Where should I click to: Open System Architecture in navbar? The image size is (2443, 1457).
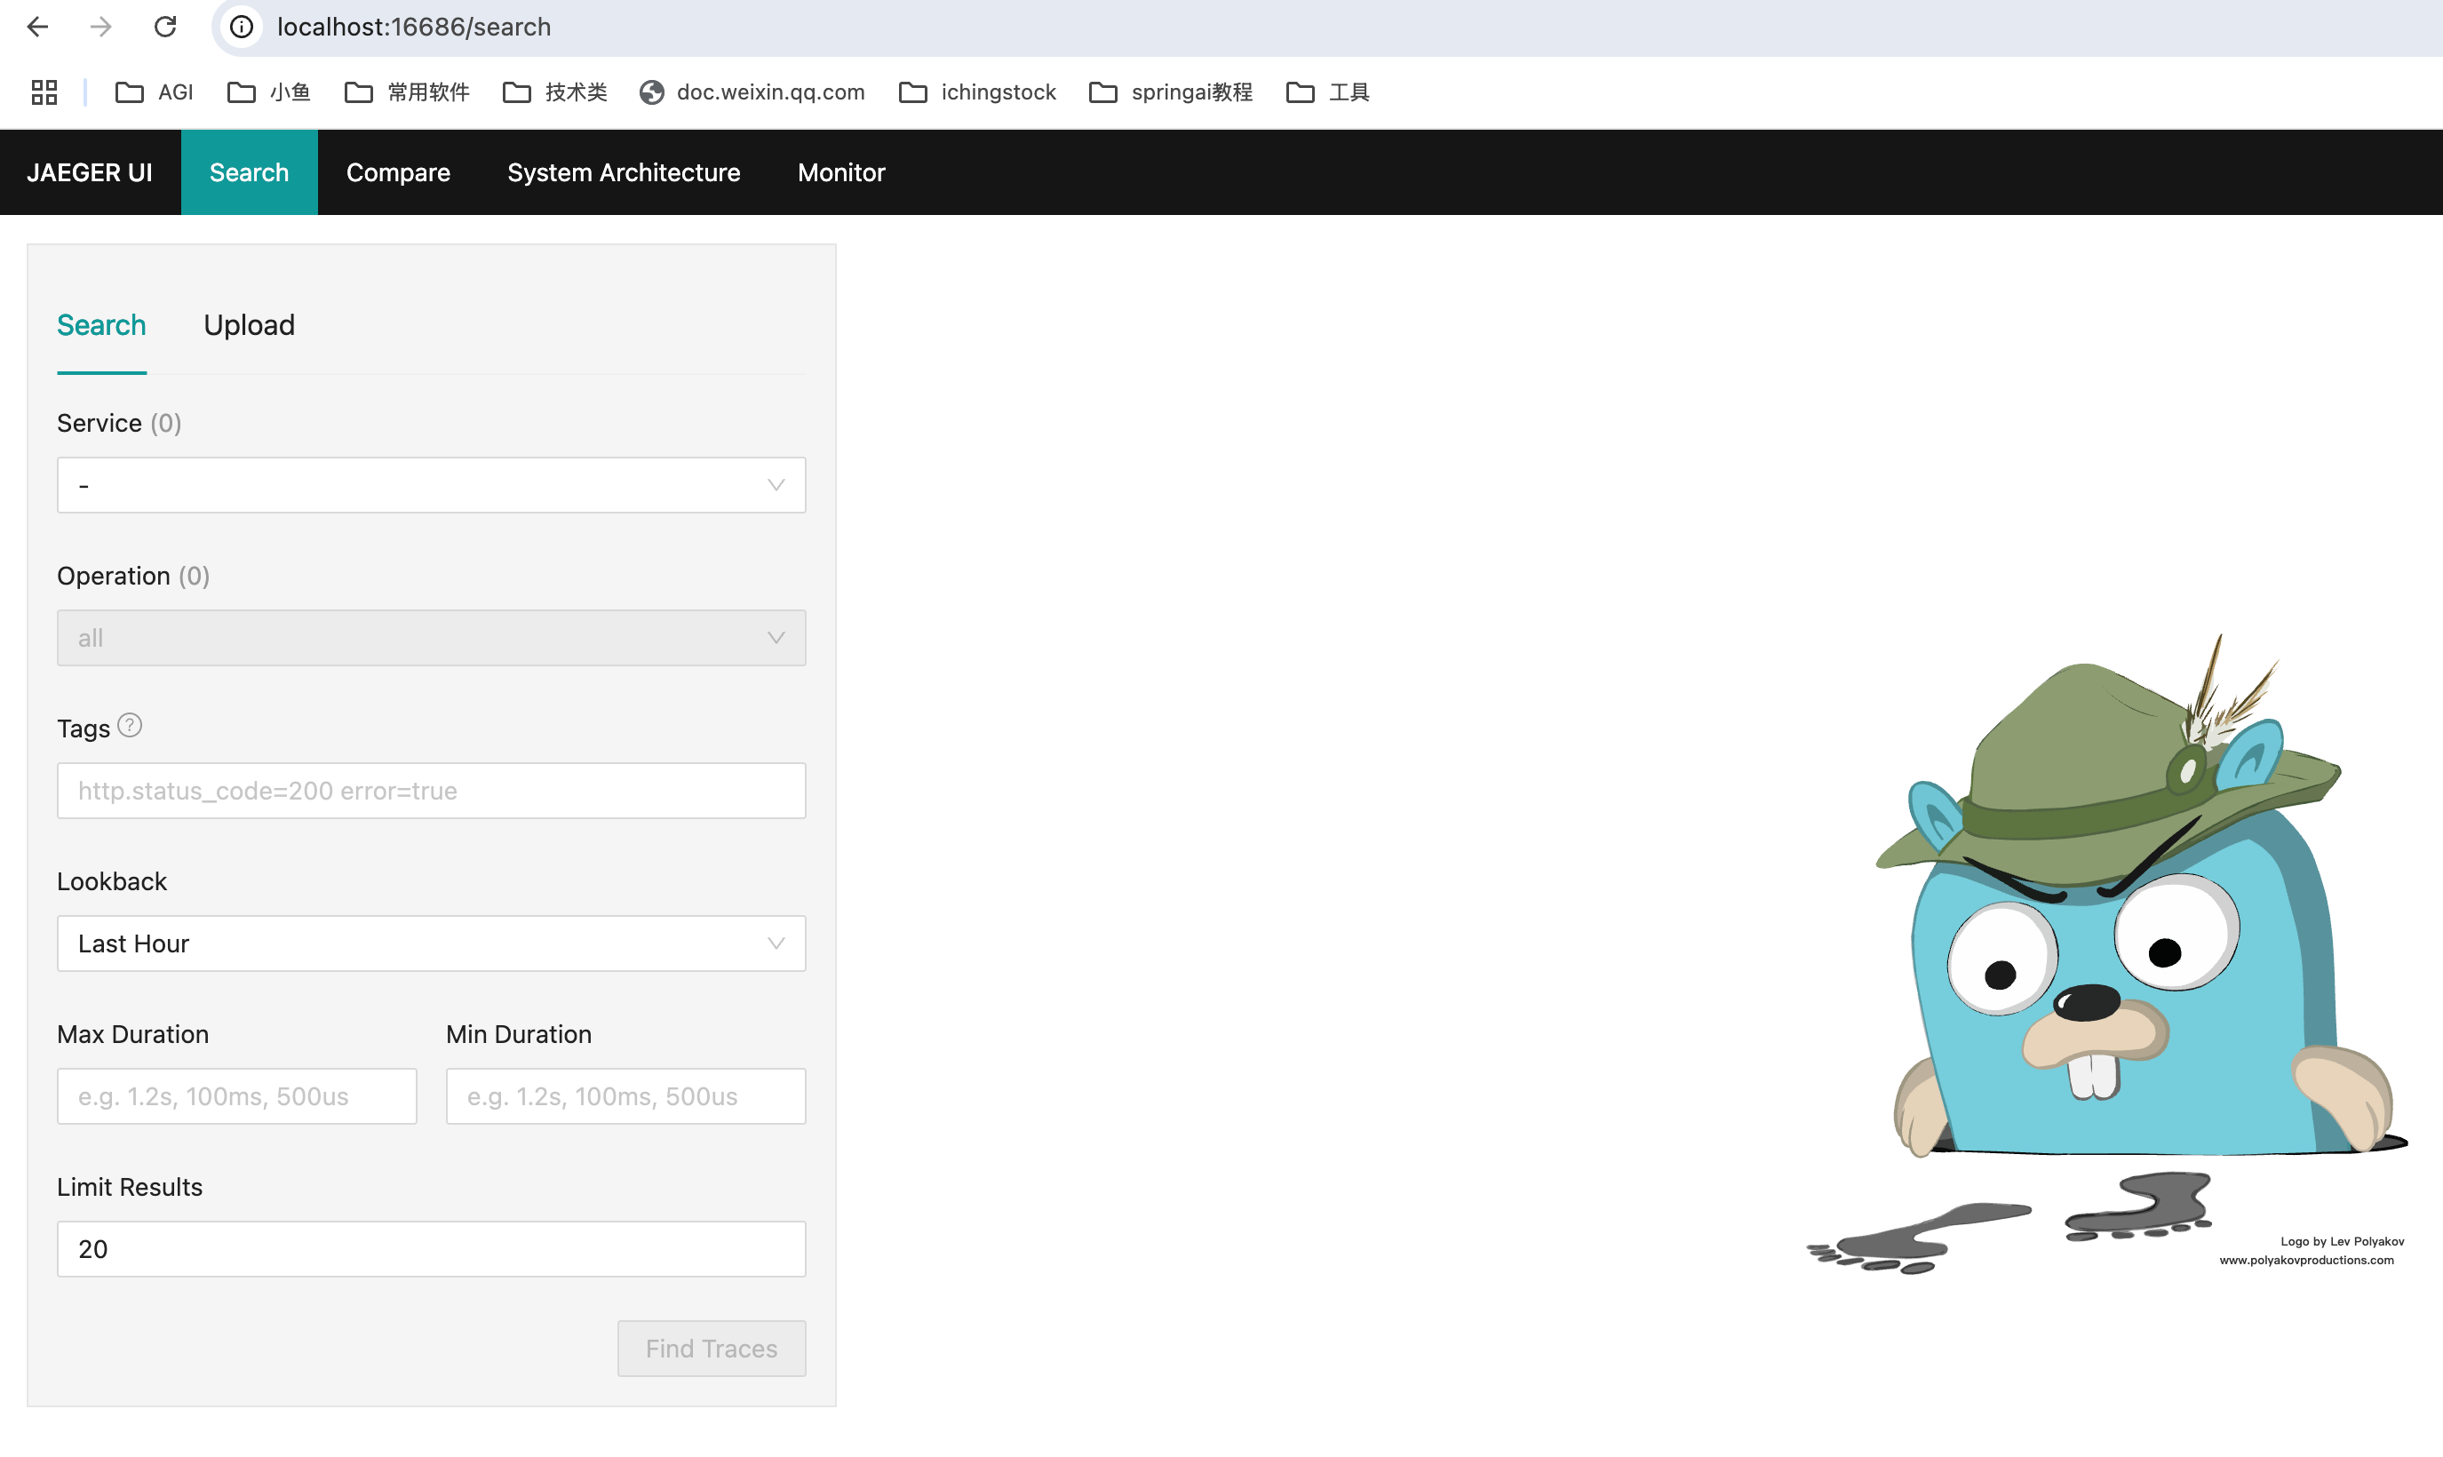point(624,173)
